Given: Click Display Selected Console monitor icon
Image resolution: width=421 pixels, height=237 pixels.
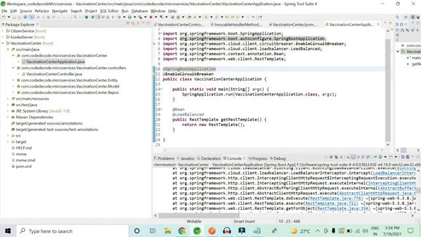Looking at the screenshot, I should [x=380, y=157].
